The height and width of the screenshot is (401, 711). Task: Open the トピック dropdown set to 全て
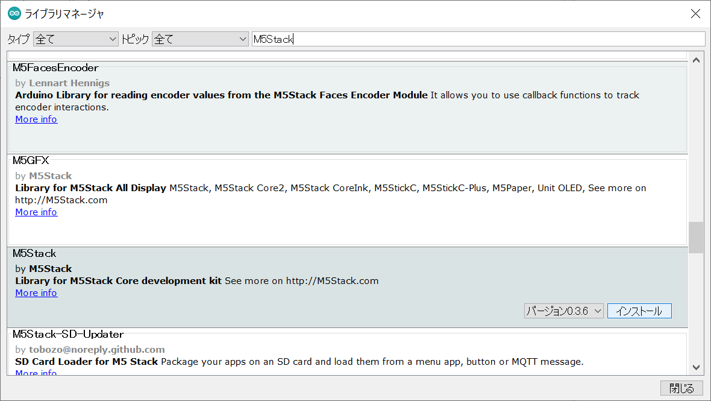pos(200,39)
